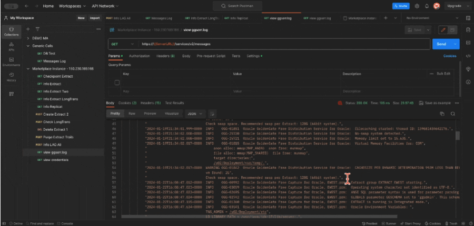The image size is (474, 226).
Task: Click the plus icon to create collection
Action: point(28,29)
